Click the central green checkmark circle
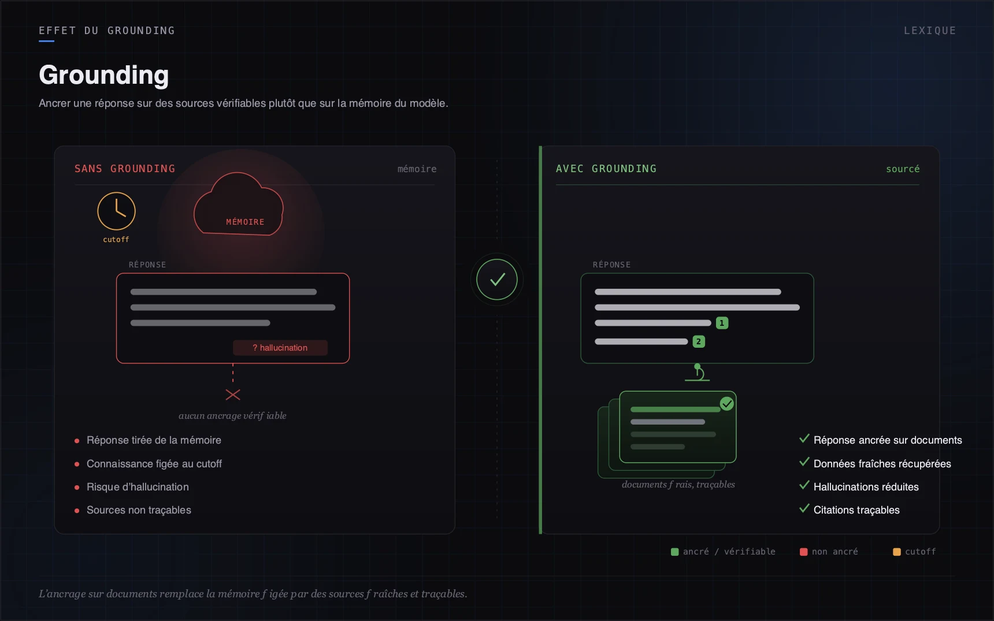994x621 pixels. click(497, 280)
